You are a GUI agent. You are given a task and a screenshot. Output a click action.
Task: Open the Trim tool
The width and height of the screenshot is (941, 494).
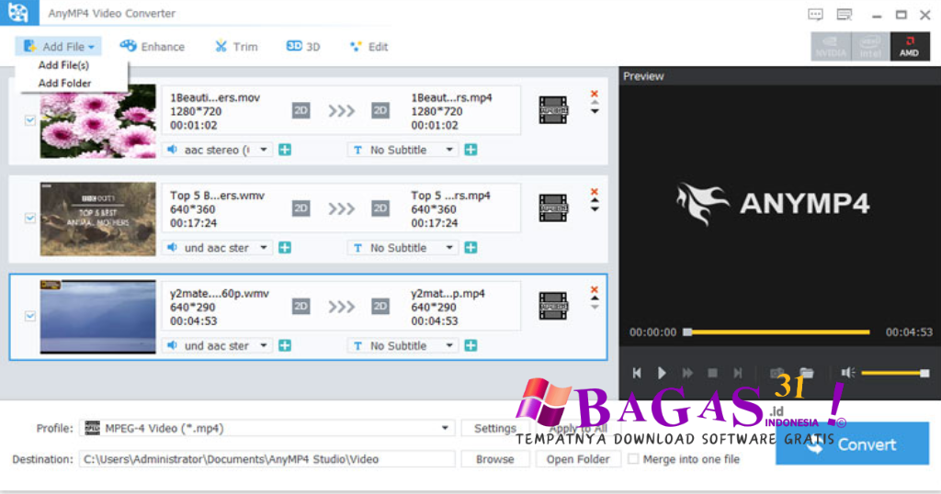[x=236, y=46]
